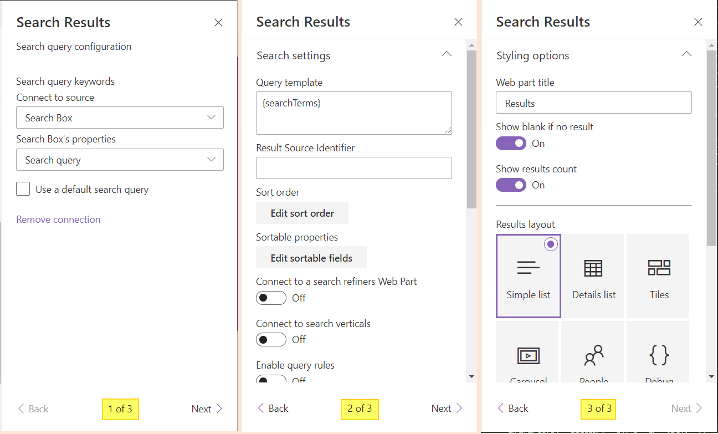Pick the Tiles layout icon

coord(658,275)
